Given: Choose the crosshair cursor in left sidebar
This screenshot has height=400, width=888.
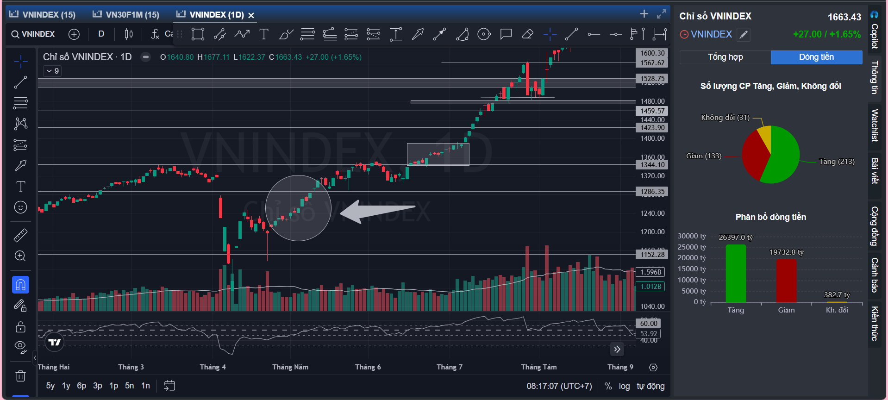Looking at the screenshot, I should [20, 62].
